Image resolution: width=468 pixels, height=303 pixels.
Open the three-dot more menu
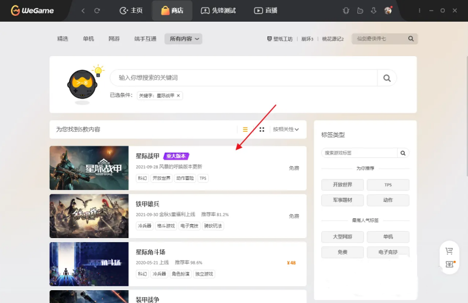click(x=419, y=11)
